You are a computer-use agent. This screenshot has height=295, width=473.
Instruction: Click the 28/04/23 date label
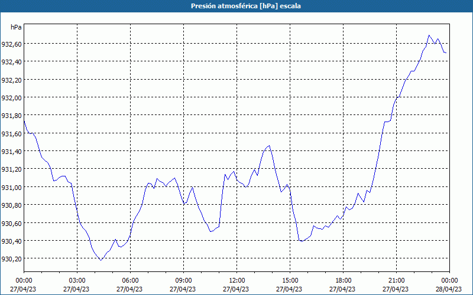[x=449, y=289]
